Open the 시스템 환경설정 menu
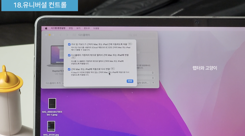Screen dimensions: 245x136 (x=58, y=28)
